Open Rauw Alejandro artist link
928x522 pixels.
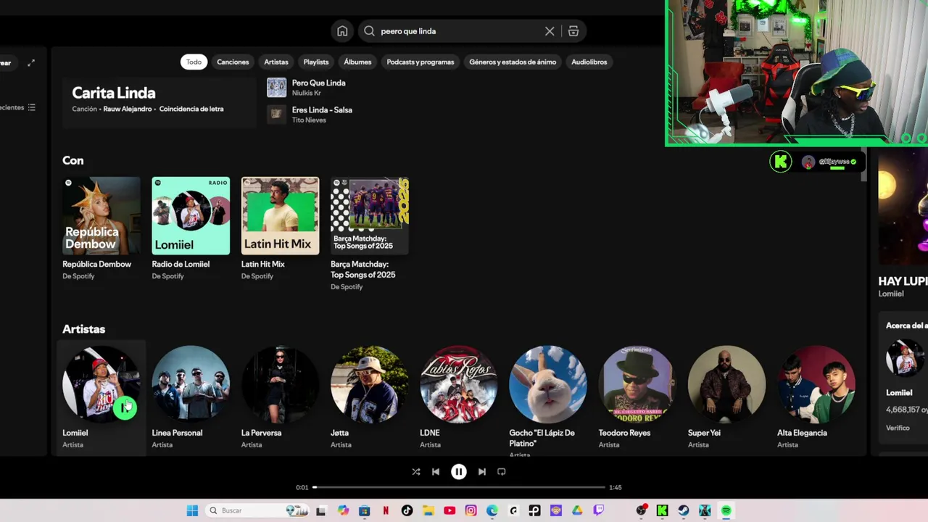point(128,109)
